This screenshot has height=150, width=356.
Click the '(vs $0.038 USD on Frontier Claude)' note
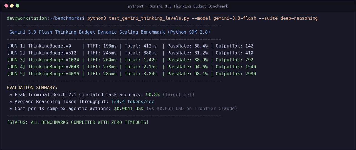click(192, 109)
